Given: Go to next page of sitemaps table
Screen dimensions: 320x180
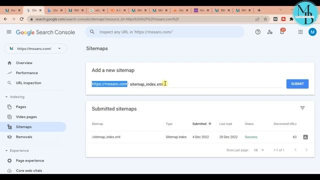Looking at the screenshot, I should pyautogui.click(x=306, y=150).
